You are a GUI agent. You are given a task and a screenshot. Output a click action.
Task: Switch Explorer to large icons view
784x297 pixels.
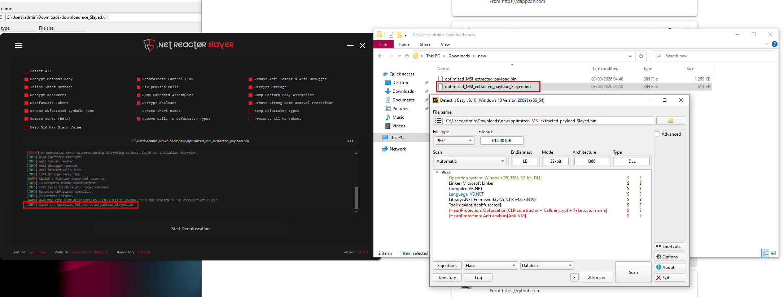click(x=773, y=253)
